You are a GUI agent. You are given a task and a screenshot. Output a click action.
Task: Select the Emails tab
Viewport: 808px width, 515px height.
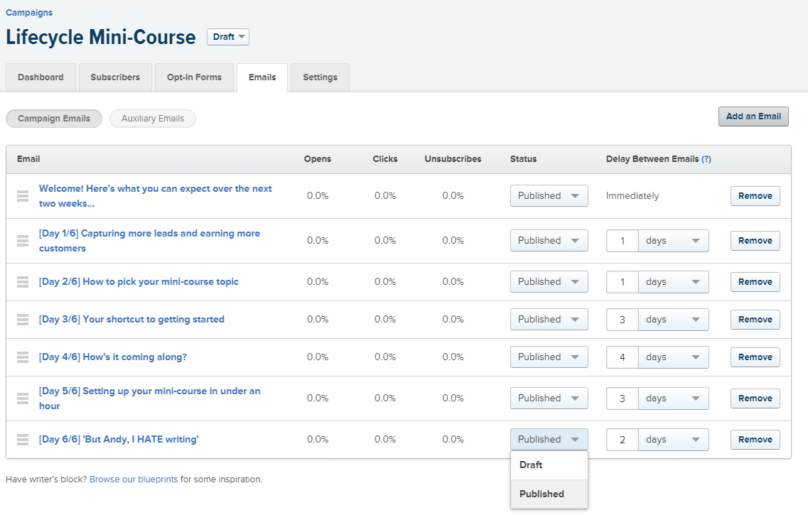pyautogui.click(x=262, y=77)
